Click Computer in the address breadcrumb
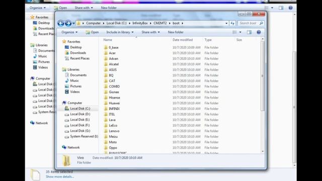Viewport: 322px width, 181px height. pyautogui.click(x=93, y=23)
